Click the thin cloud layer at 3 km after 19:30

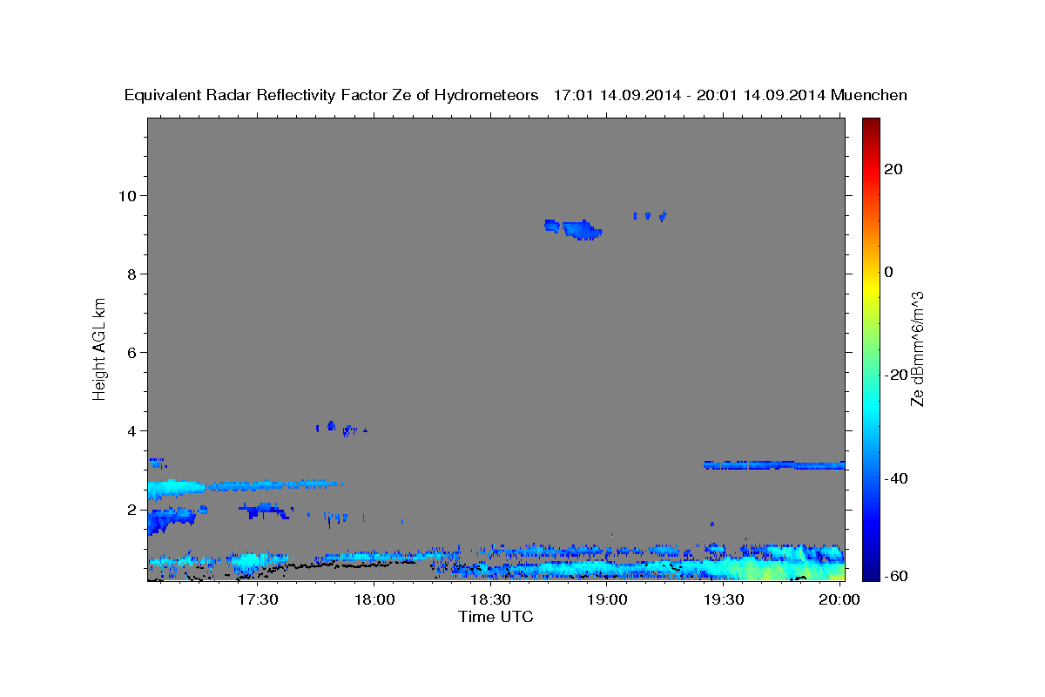click(x=774, y=465)
